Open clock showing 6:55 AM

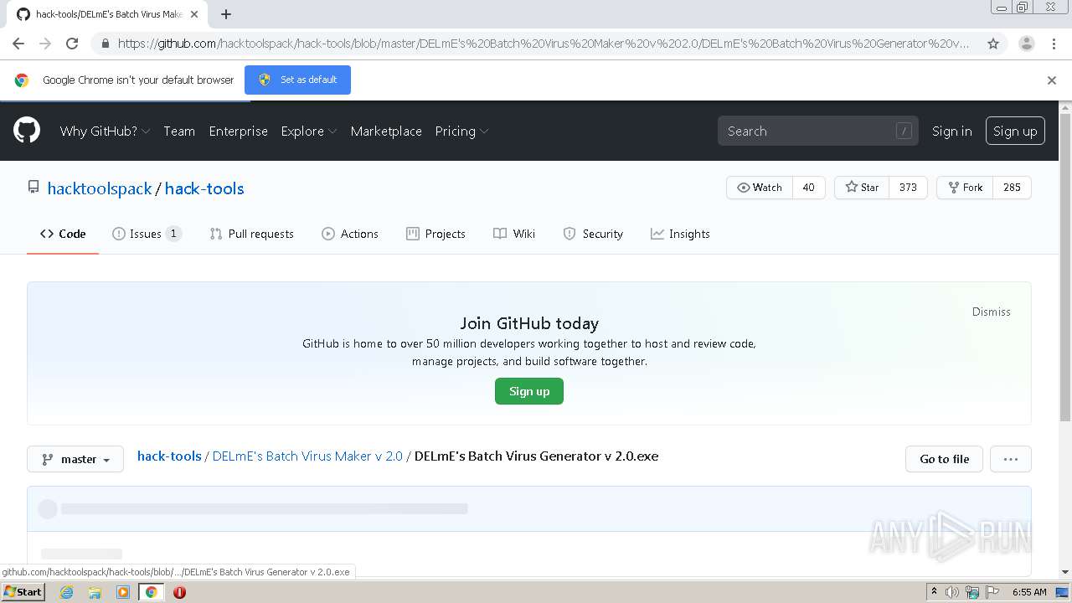(1029, 592)
